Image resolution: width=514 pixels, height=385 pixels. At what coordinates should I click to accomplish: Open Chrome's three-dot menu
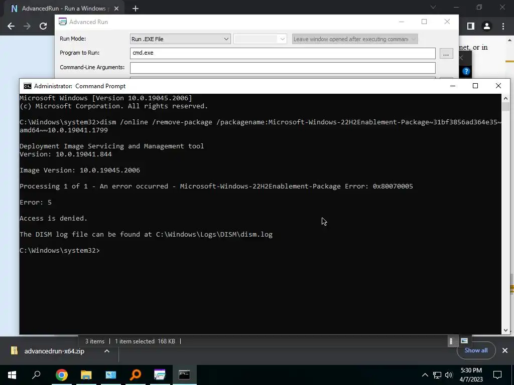coord(503,26)
